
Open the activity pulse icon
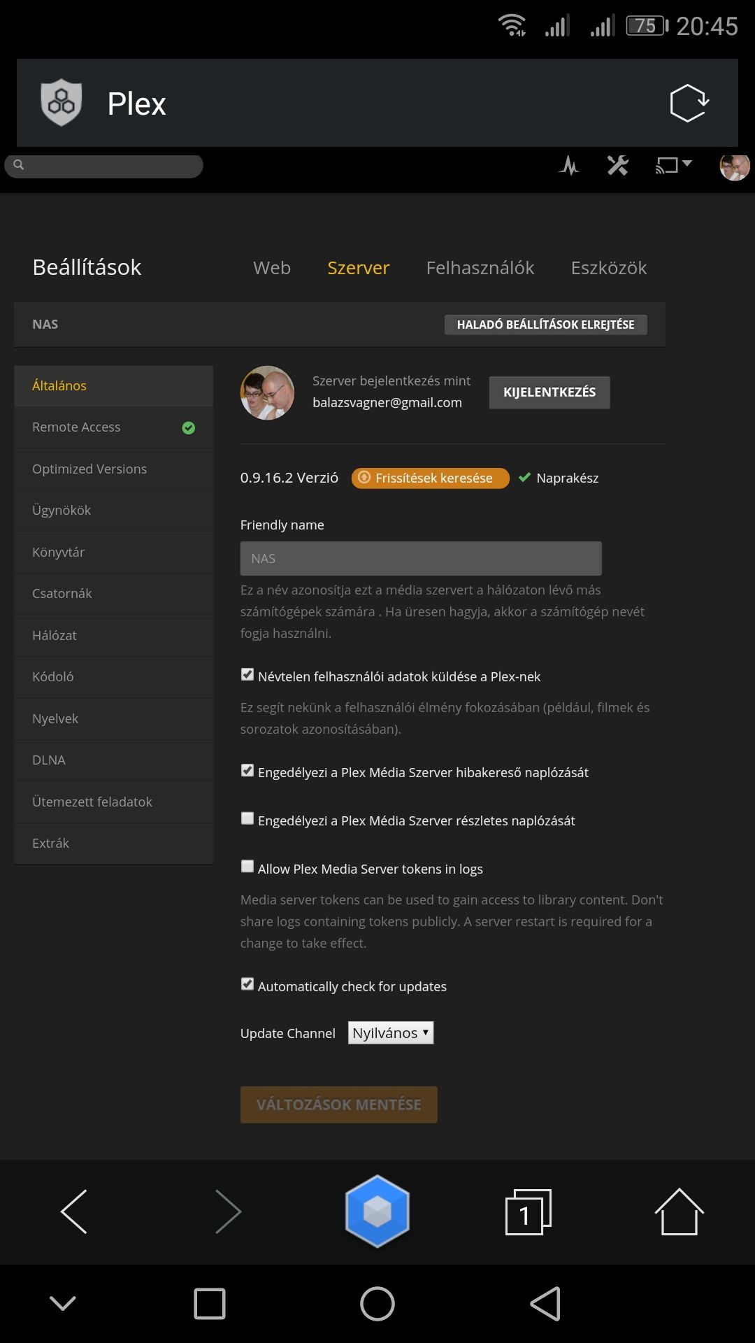569,166
